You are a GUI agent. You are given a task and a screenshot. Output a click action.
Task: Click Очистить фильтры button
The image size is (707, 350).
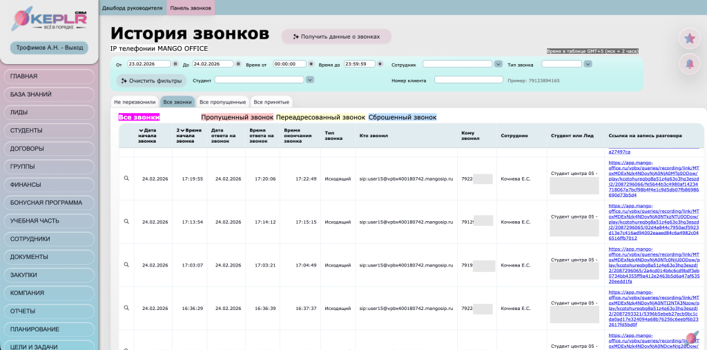151,81
